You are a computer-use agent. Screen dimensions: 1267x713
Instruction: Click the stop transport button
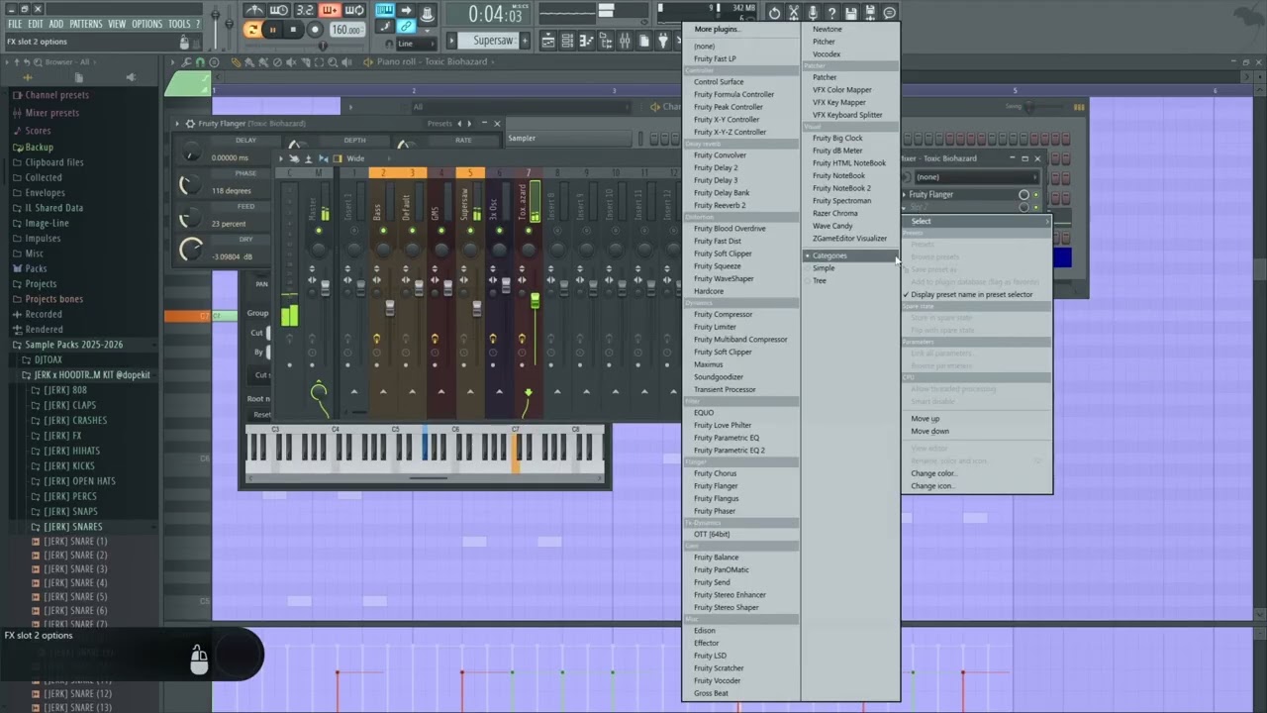(x=293, y=30)
